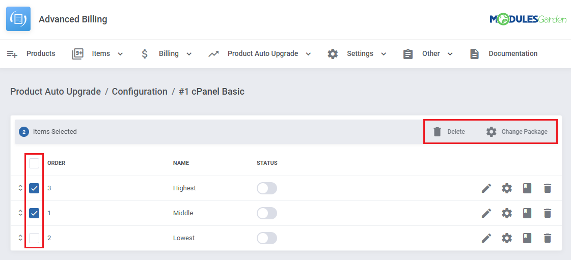Expand the Billing dropdown chevron
571x260 pixels.
[x=188, y=54]
